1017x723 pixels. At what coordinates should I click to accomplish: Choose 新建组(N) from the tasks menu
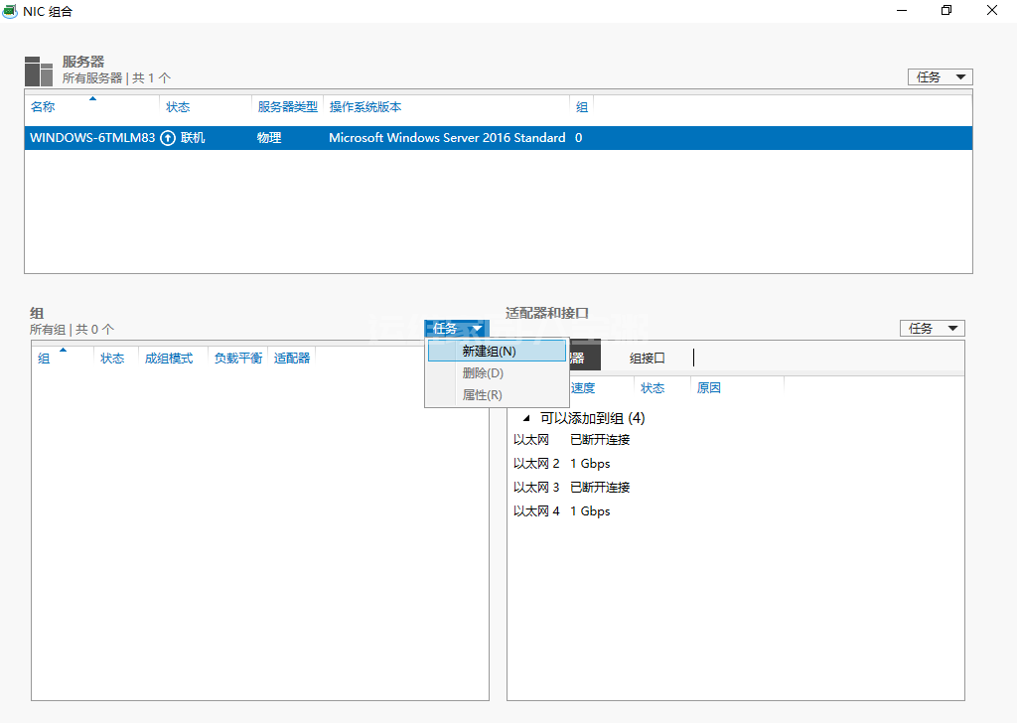[489, 352]
